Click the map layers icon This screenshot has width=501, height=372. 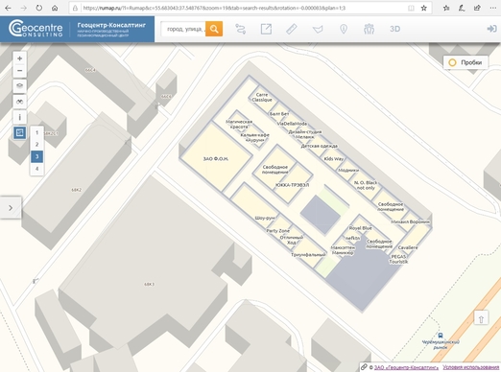click(20, 85)
